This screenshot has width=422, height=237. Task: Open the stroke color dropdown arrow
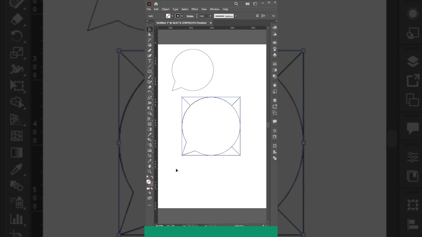coord(182,16)
